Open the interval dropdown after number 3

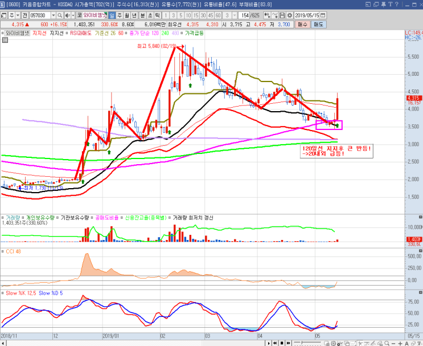235,15
